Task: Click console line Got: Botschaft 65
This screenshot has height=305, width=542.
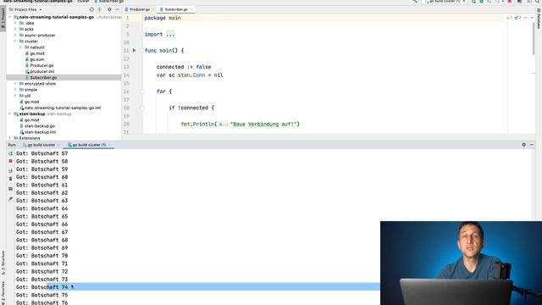Action: point(41,217)
